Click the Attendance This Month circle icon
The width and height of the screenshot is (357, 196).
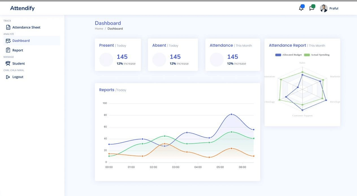[x=217, y=60]
